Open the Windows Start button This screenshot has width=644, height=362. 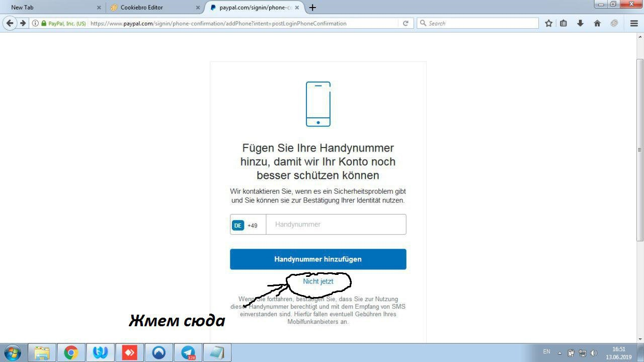coord(13,352)
